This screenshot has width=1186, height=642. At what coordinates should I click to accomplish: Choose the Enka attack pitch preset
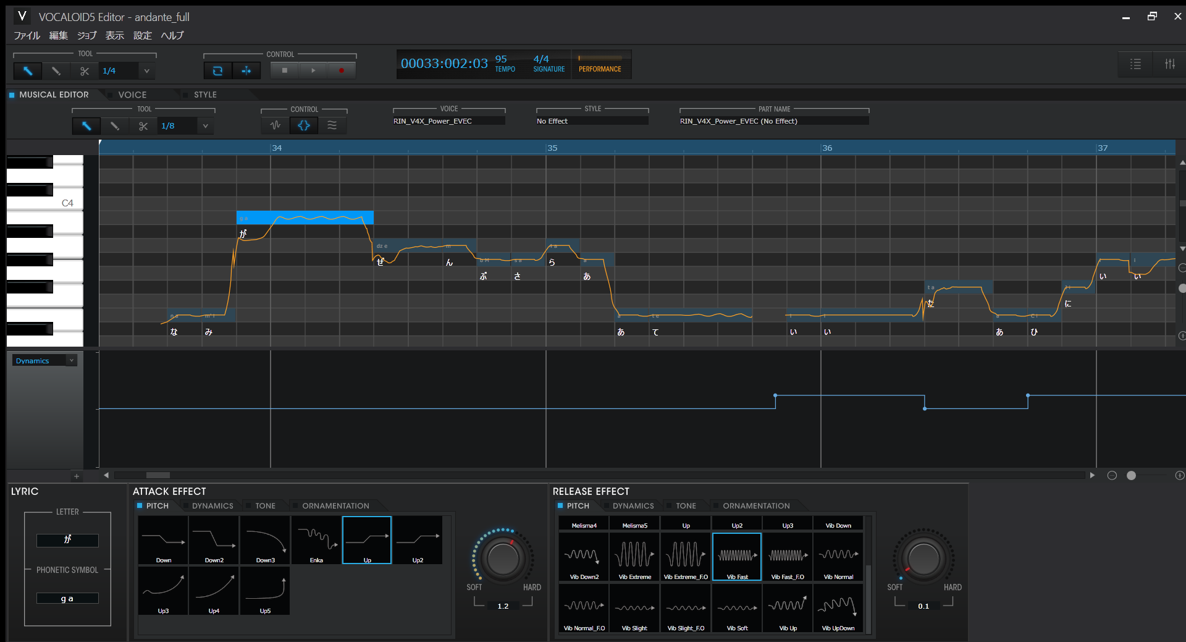pyautogui.click(x=316, y=540)
